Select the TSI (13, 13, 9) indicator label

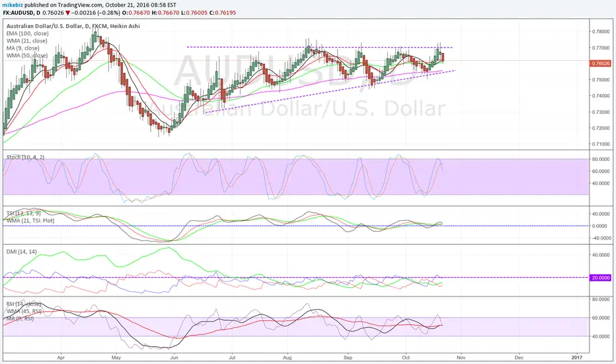(23, 213)
